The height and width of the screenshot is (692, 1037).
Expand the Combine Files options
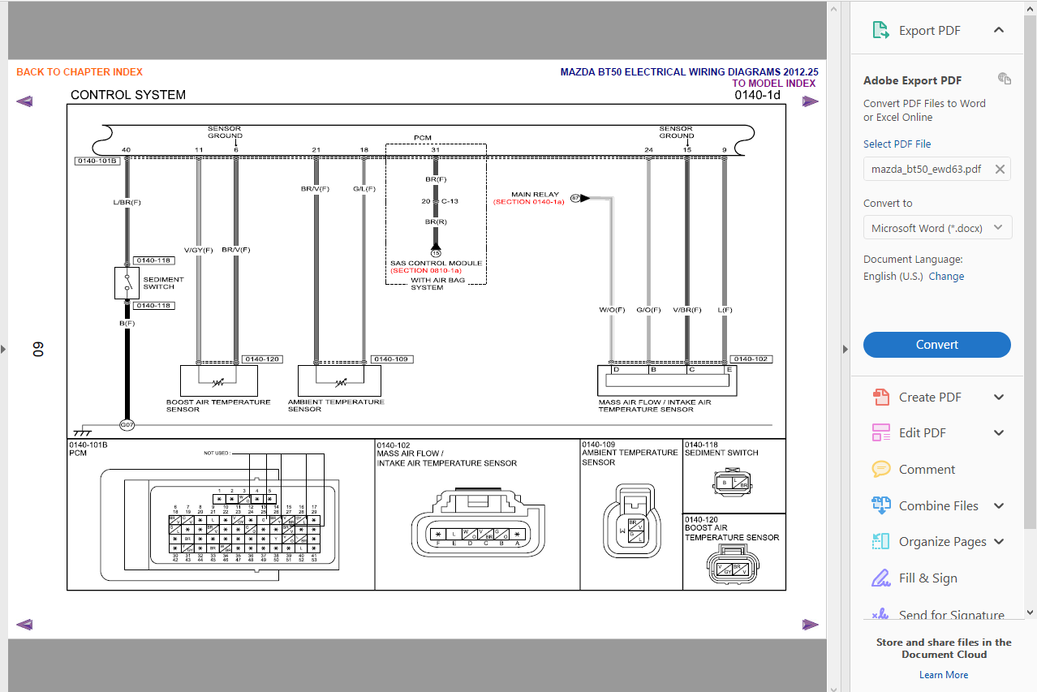pos(999,505)
